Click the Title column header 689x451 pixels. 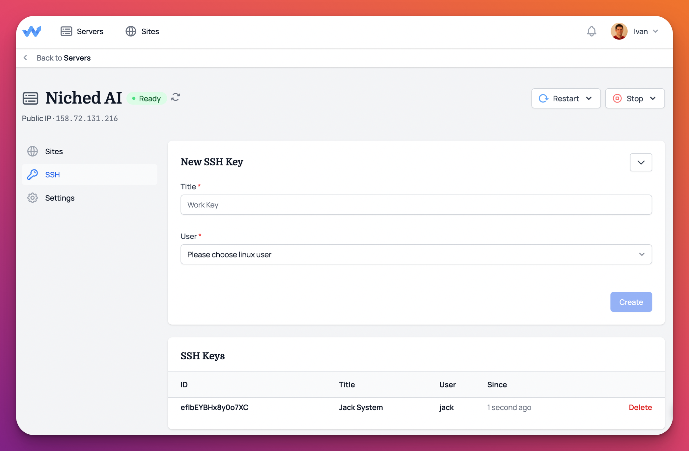pyautogui.click(x=347, y=384)
